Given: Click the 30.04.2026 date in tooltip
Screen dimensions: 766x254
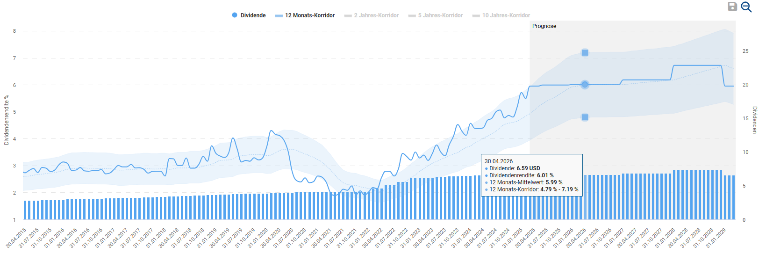Looking at the screenshot, I should 499,161.
